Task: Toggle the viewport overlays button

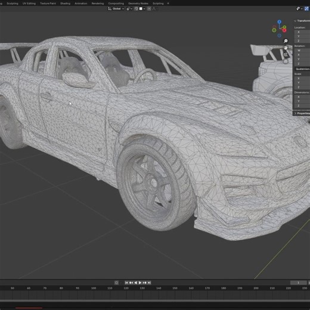Action: tap(307, 8)
